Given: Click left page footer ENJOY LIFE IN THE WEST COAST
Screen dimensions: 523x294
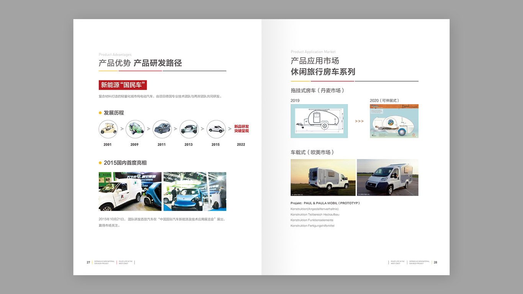Looking at the screenshot, I should point(126,263).
